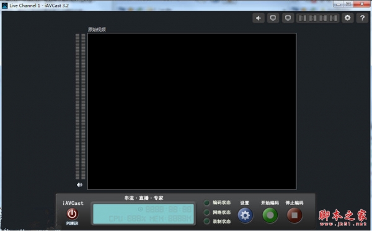The image size is (372, 231).
Task: Click the LCD time and CPU display
Action: click(143, 214)
